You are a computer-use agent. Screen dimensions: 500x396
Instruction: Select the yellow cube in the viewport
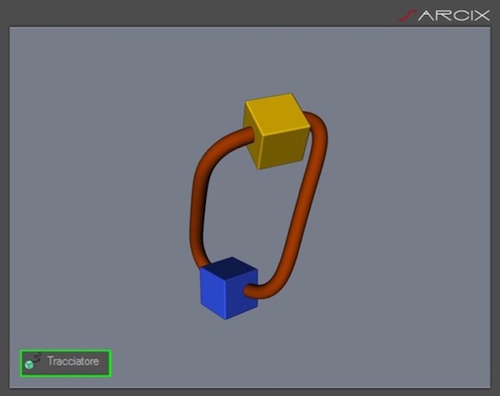(276, 131)
